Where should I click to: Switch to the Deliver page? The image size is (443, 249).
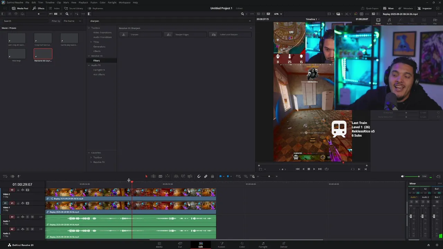[x=284, y=245]
